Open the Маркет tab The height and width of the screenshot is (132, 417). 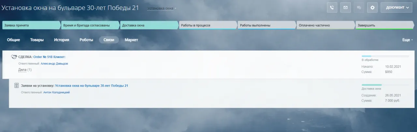click(131, 40)
